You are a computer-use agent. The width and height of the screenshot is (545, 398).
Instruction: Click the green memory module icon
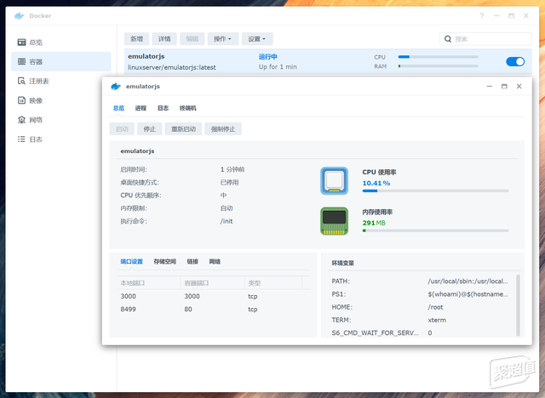pyautogui.click(x=334, y=221)
